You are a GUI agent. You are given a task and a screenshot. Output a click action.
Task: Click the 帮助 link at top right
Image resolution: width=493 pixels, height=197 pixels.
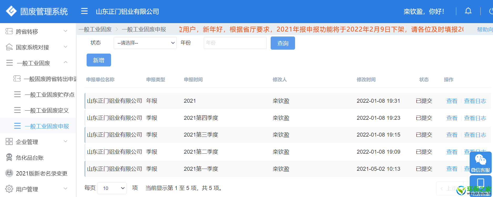point(485,29)
